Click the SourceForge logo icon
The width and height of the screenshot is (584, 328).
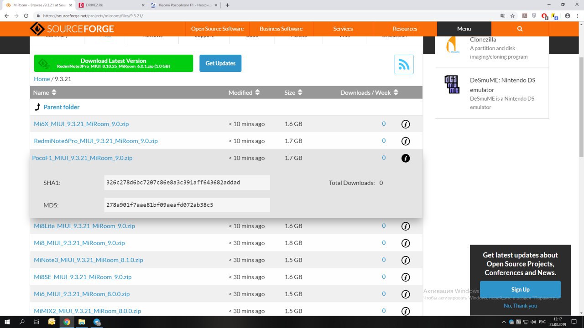tap(37, 29)
